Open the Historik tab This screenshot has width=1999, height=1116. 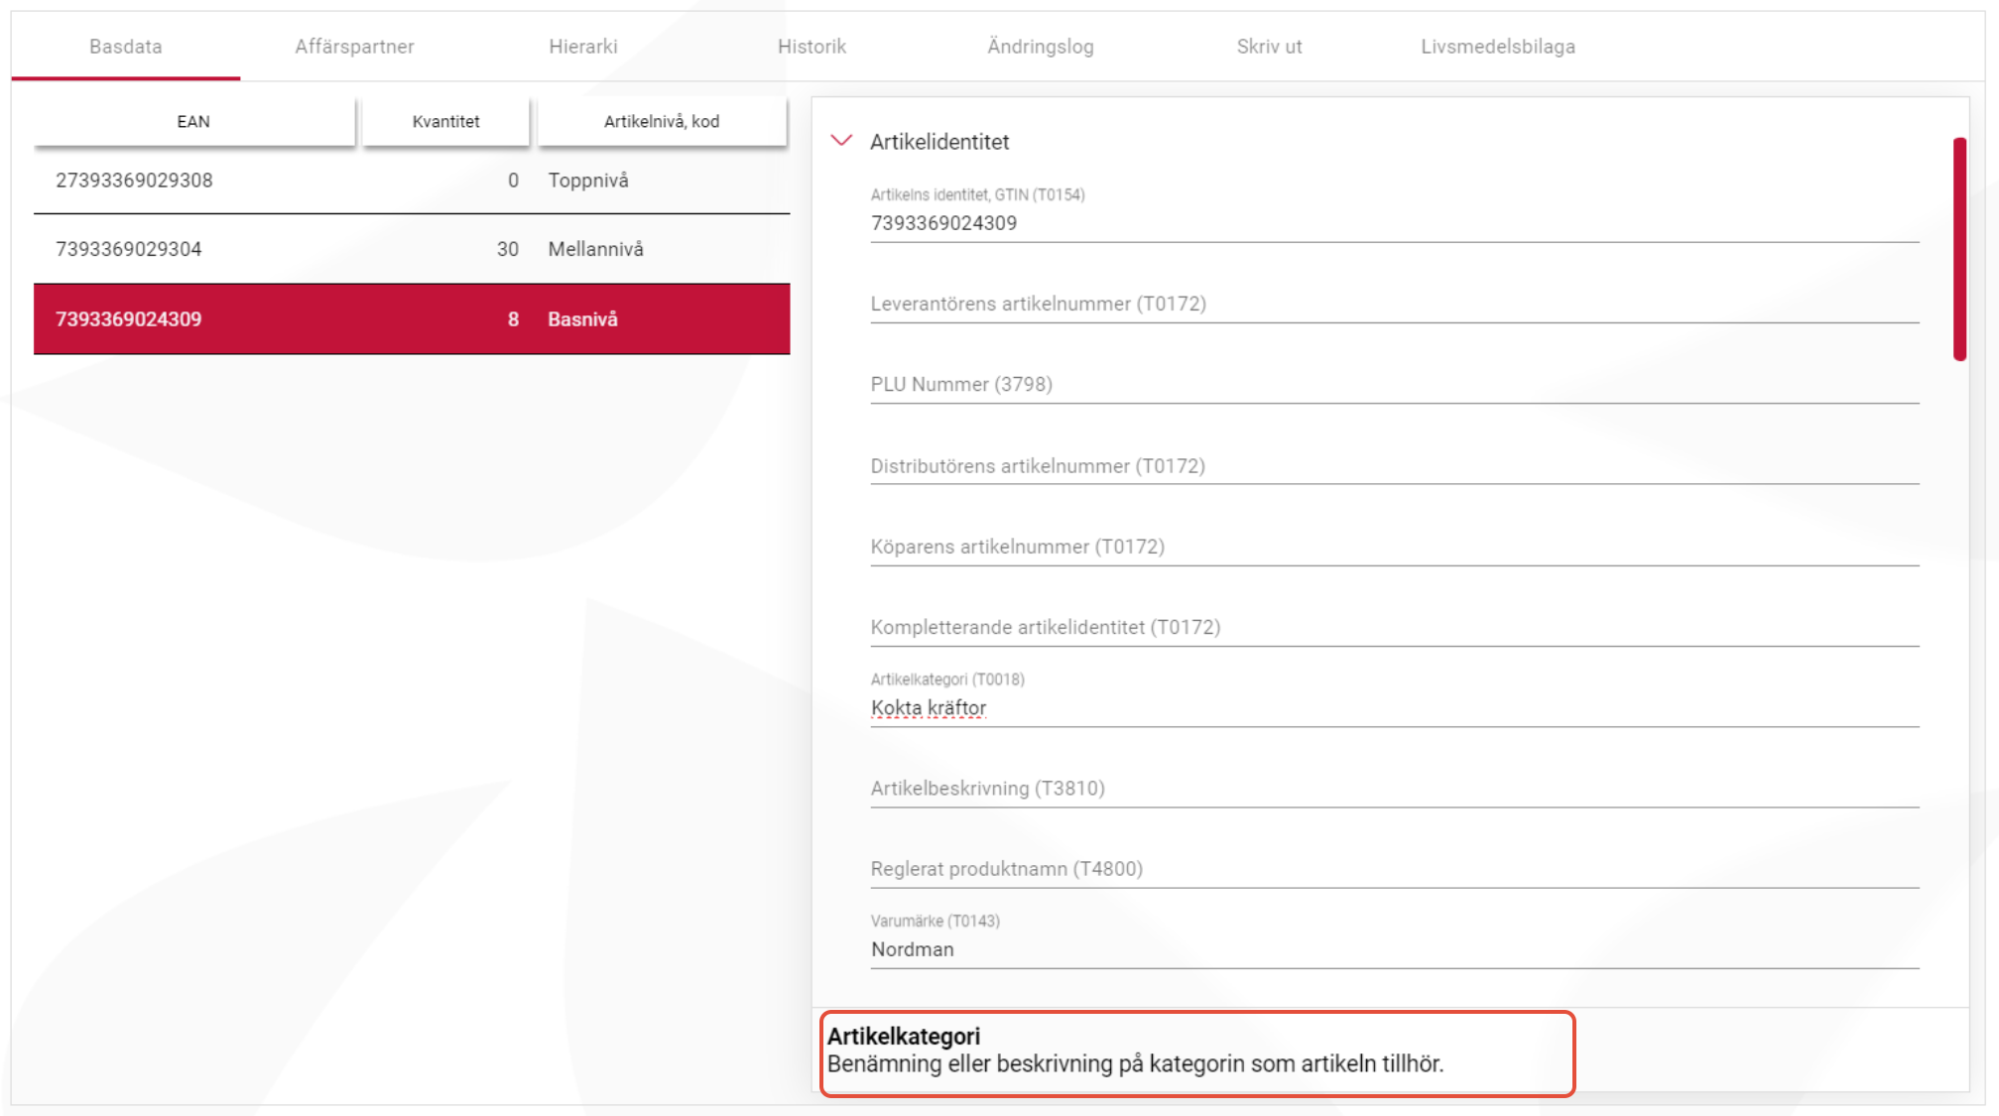812,47
